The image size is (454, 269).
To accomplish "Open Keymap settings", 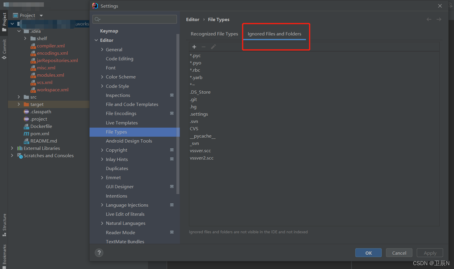I will (109, 31).
